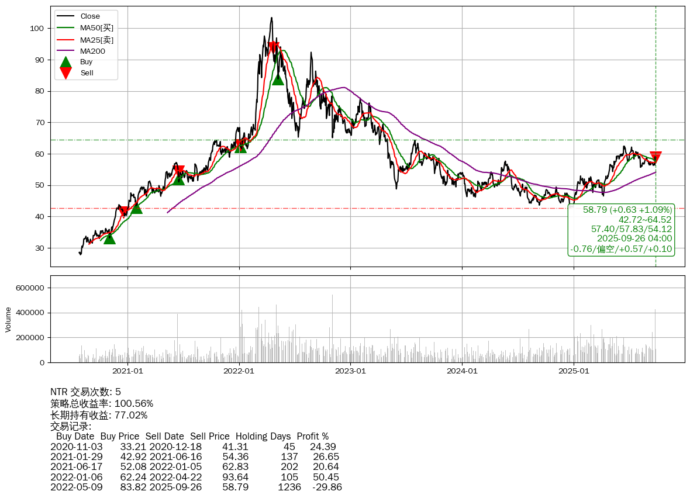Click the Volume axis label
Screen dimensions: 690x498
coord(8,319)
